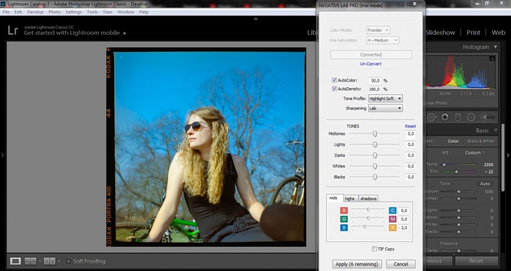Collapse the right panel via edge arrow
Image resolution: width=511 pixels, height=271 pixels.
point(508,155)
